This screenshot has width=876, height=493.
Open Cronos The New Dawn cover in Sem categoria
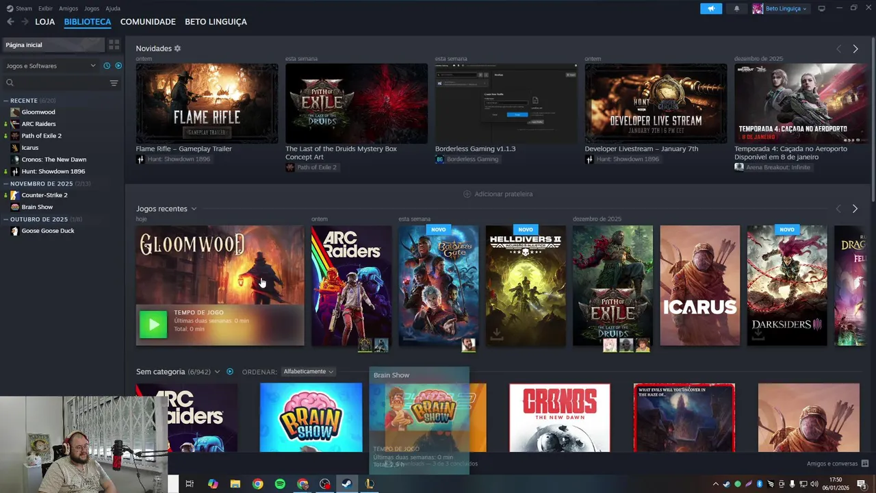click(559, 418)
